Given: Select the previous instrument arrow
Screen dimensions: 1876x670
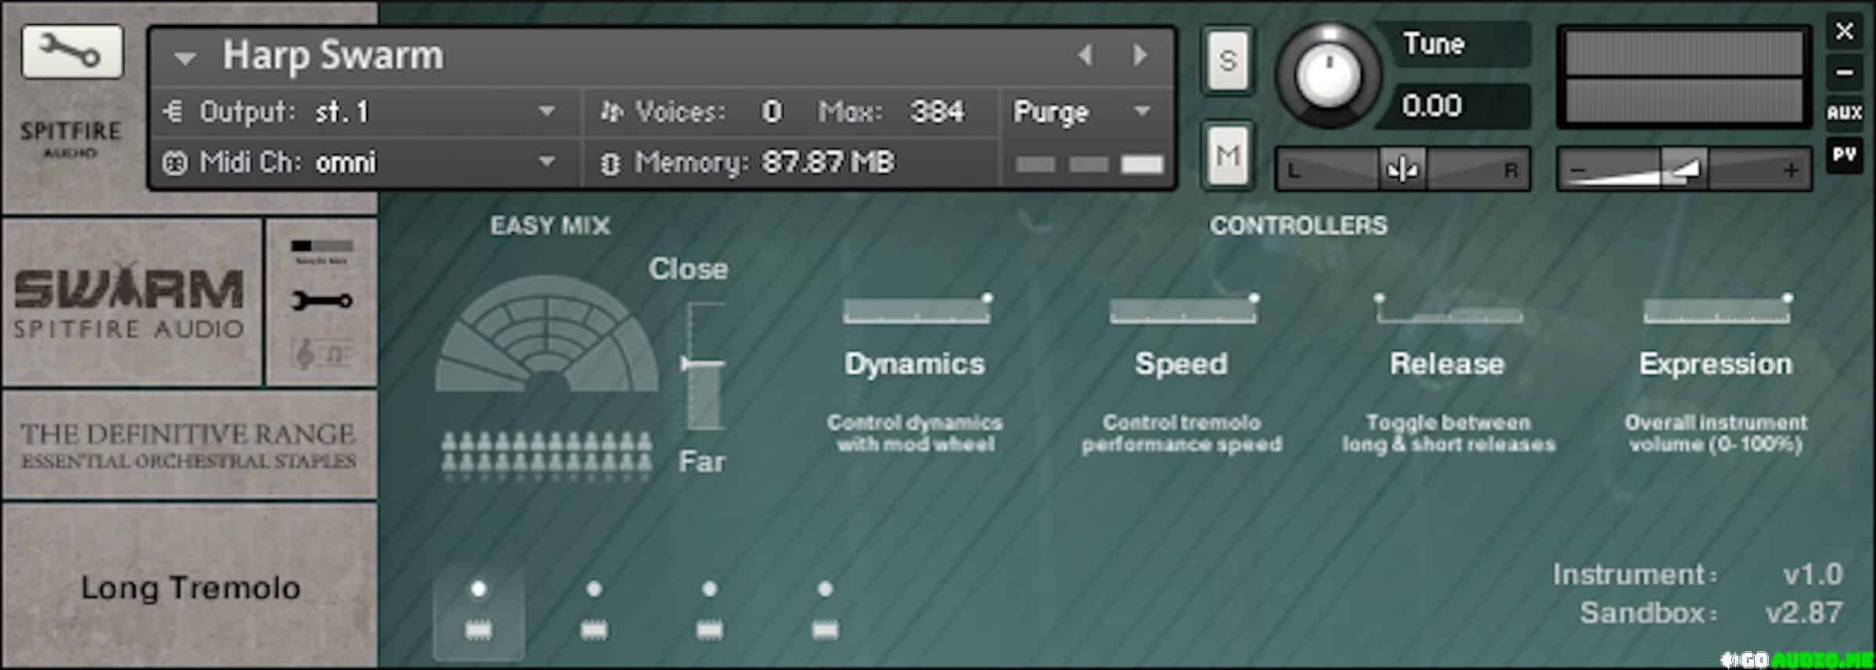Looking at the screenshot, I should click(1085, 55).
